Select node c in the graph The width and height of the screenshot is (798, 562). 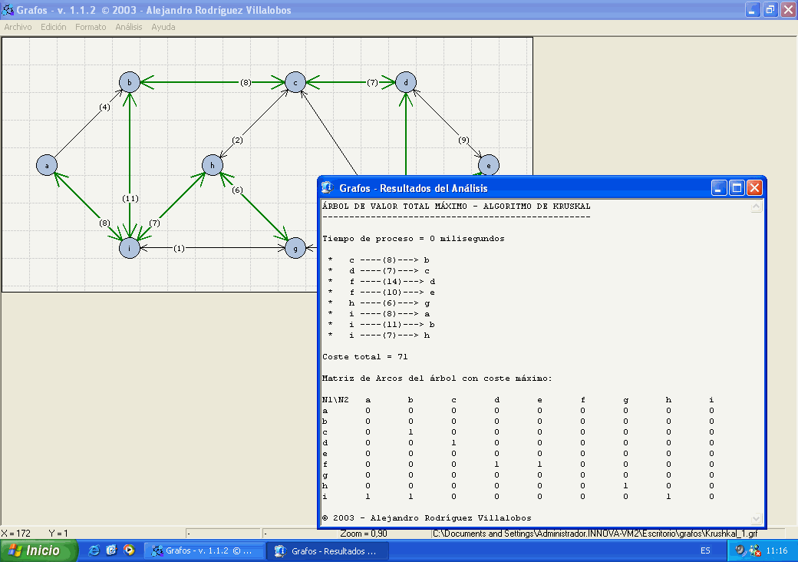pyautogui.click(x=295, y=82)
